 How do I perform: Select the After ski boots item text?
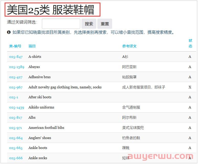click(x=40, y=97)
